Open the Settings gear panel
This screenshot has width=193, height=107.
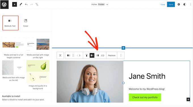coord(179,5)
